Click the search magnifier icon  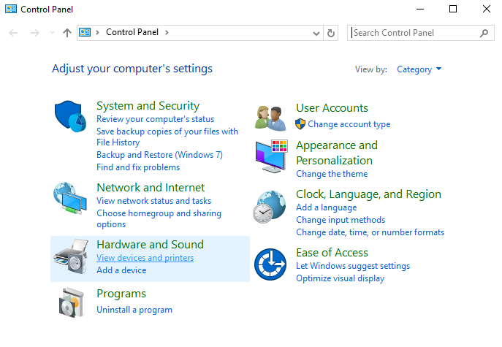tap(484, 33)
